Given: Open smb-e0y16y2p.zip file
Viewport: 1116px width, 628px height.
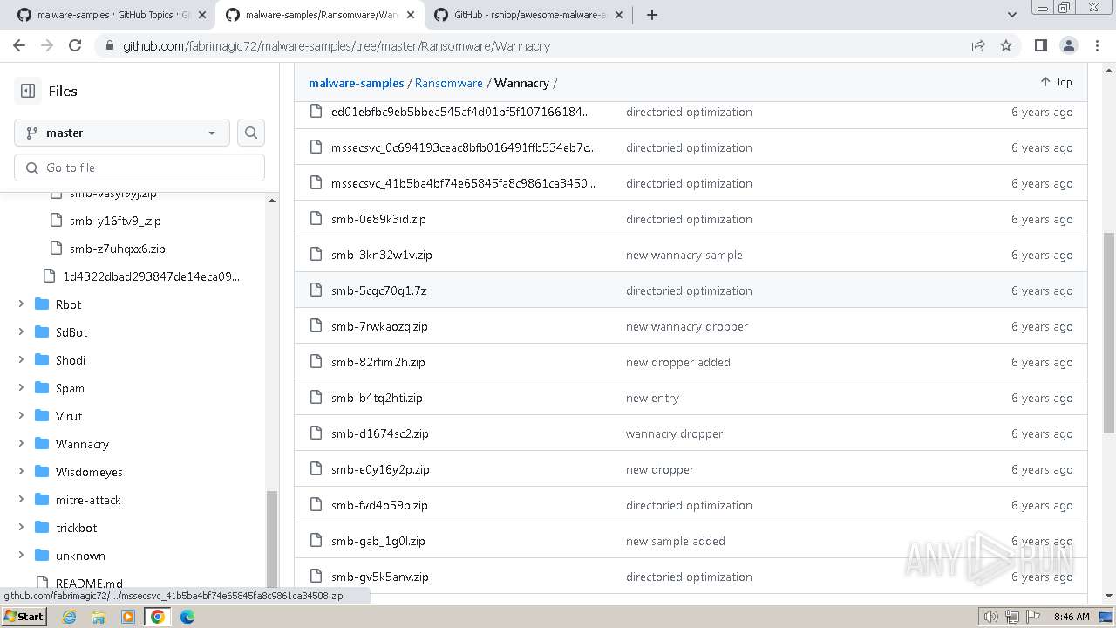Looking at the screenshot, I should point(380,469).
